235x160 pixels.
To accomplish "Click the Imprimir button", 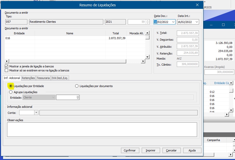I will click(151, 150).
